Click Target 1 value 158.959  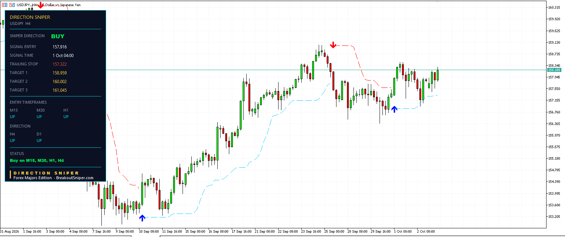(60, 73)
